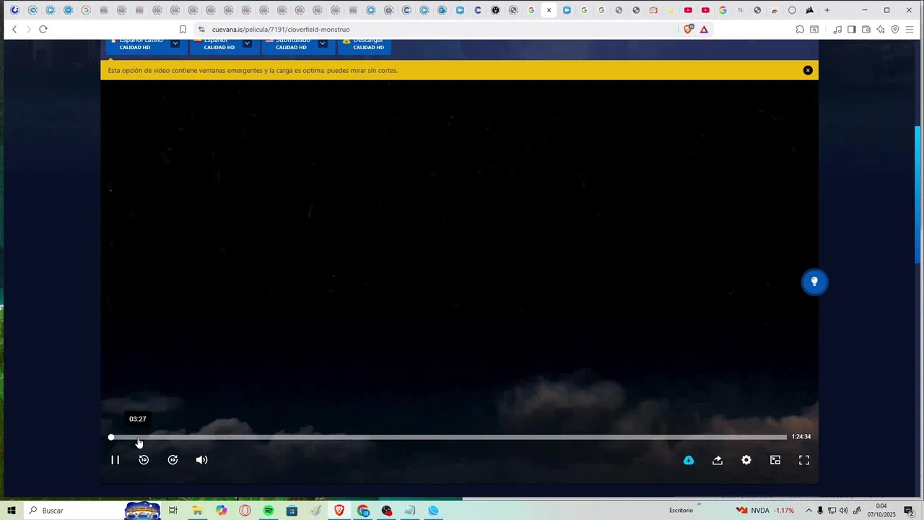Expand the Español quality dropdown

(247, 43)
